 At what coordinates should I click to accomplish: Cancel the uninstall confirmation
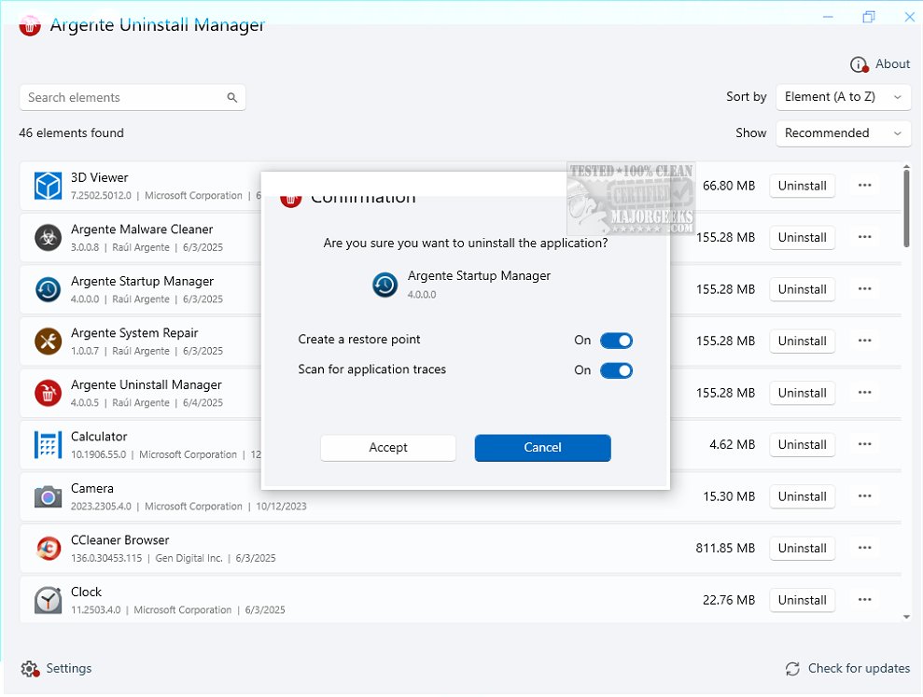pos(542,448)
